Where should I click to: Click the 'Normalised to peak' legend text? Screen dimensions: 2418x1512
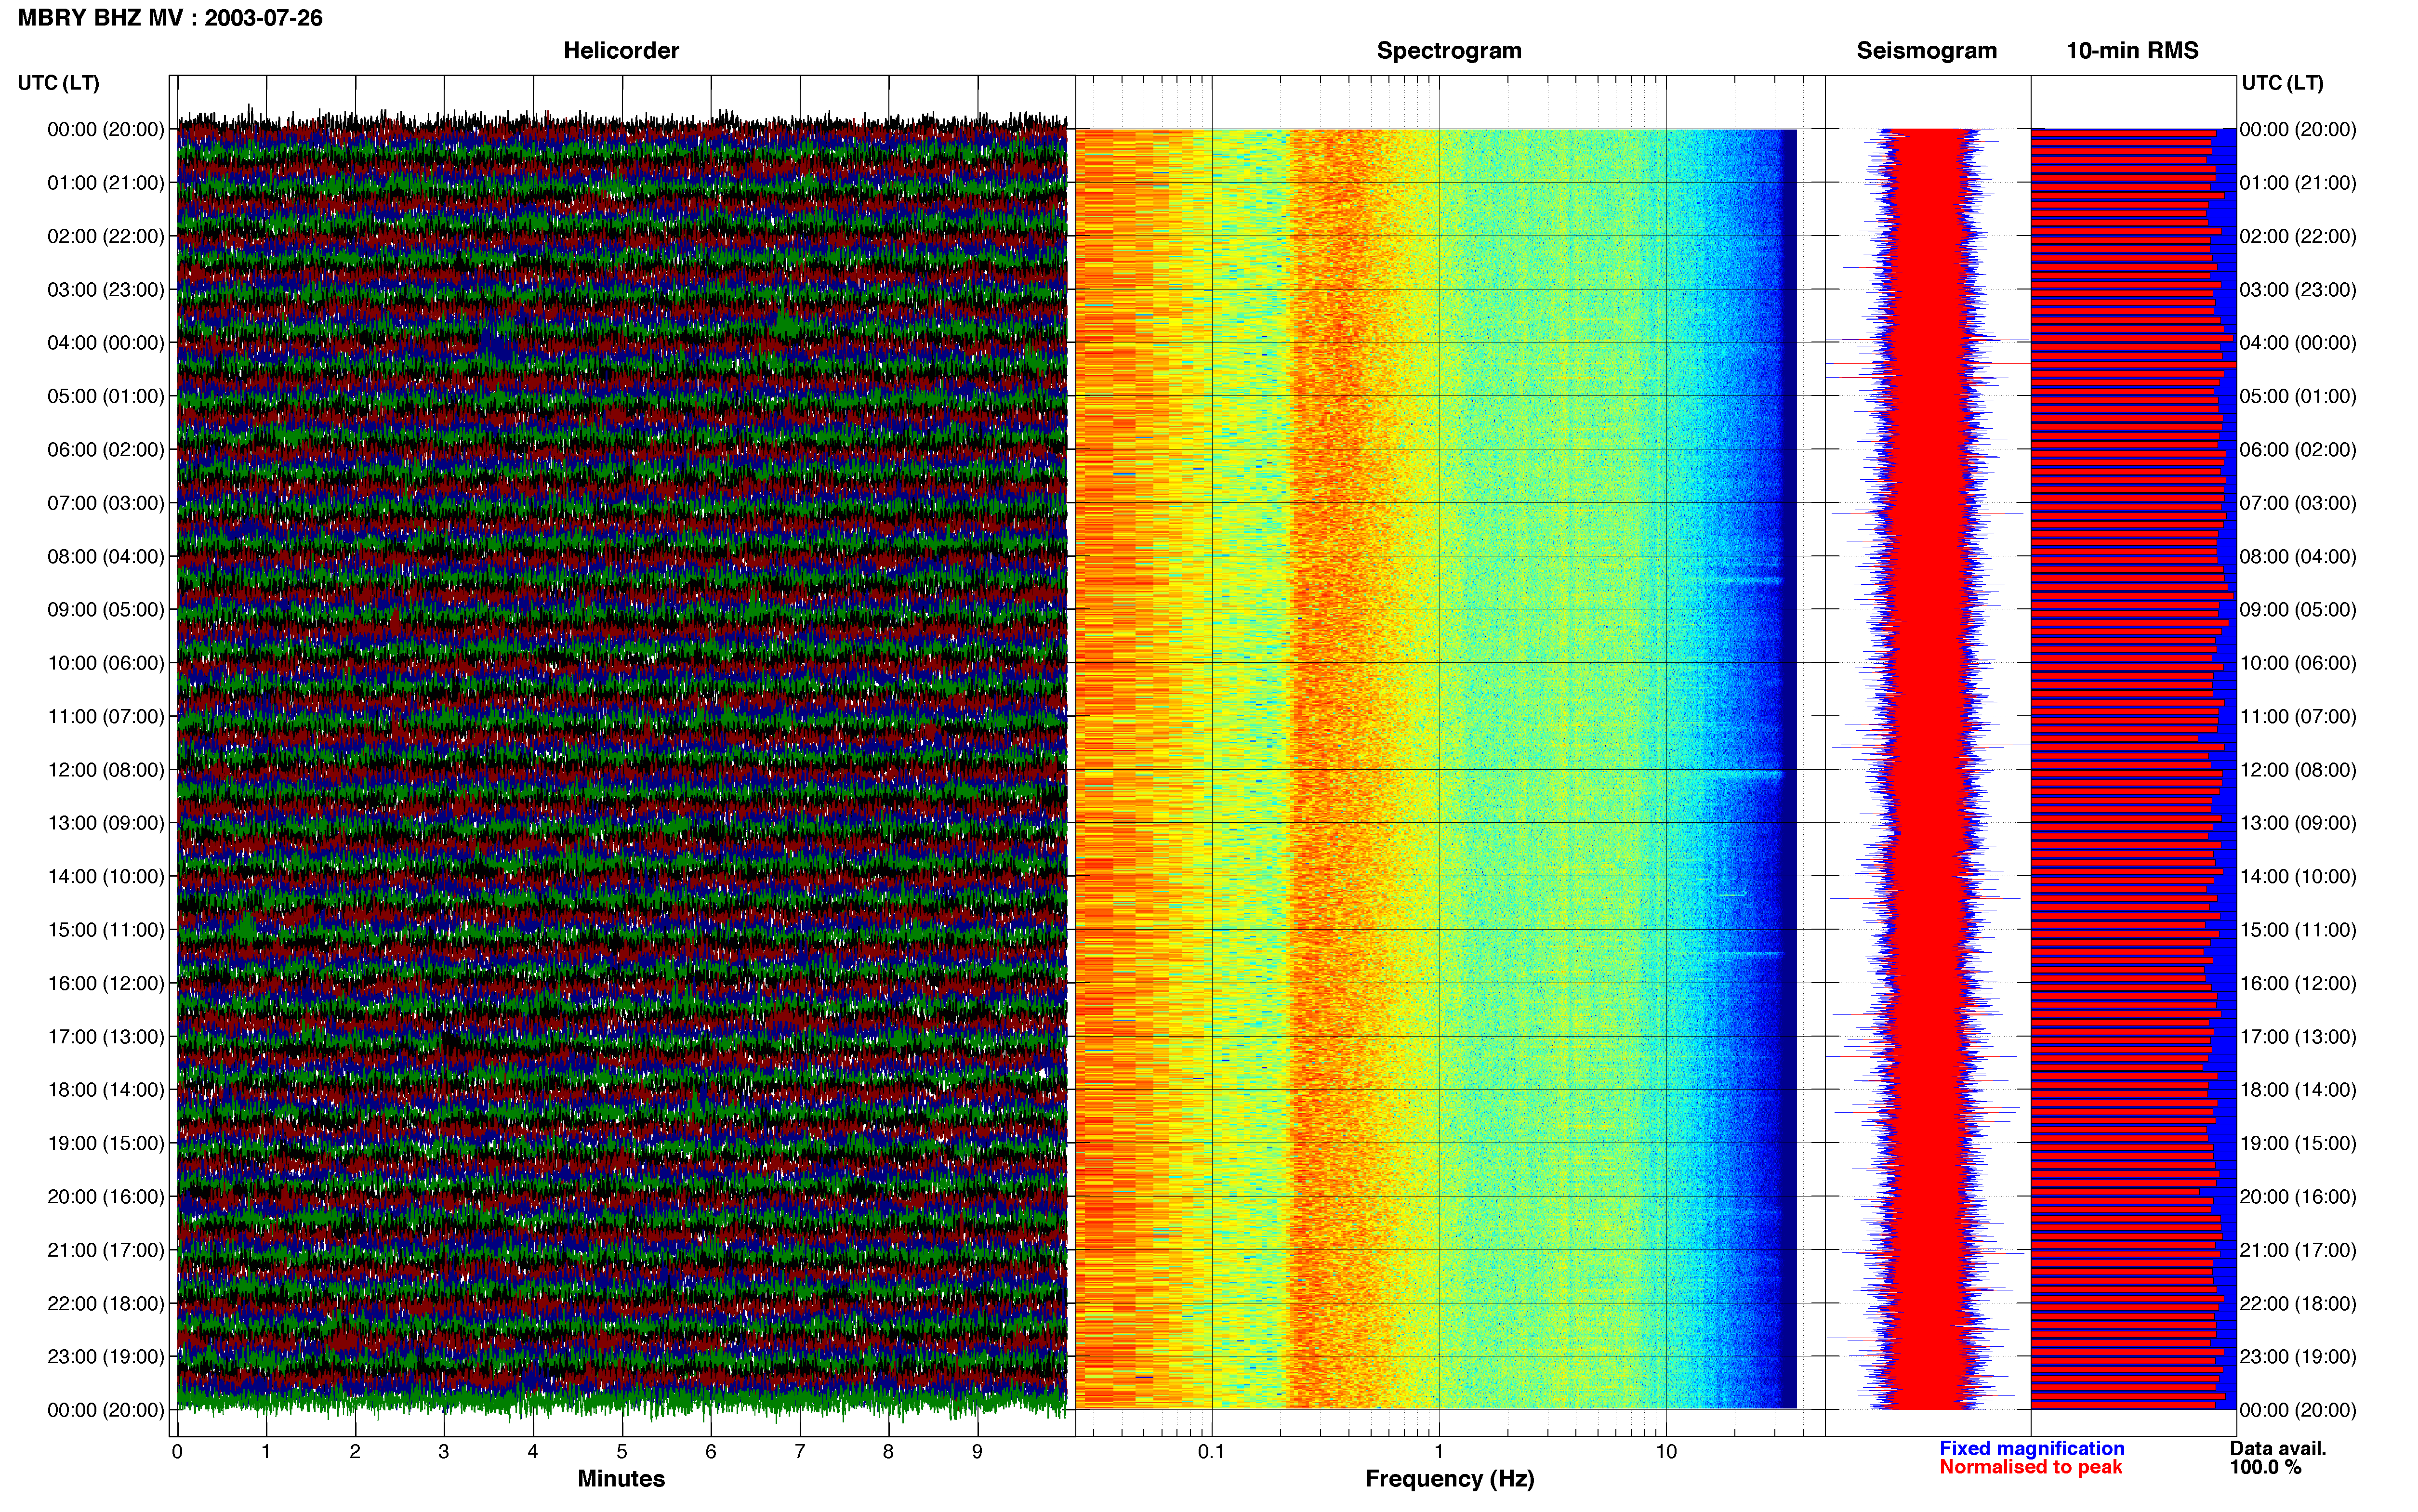coord(2030,1467)
